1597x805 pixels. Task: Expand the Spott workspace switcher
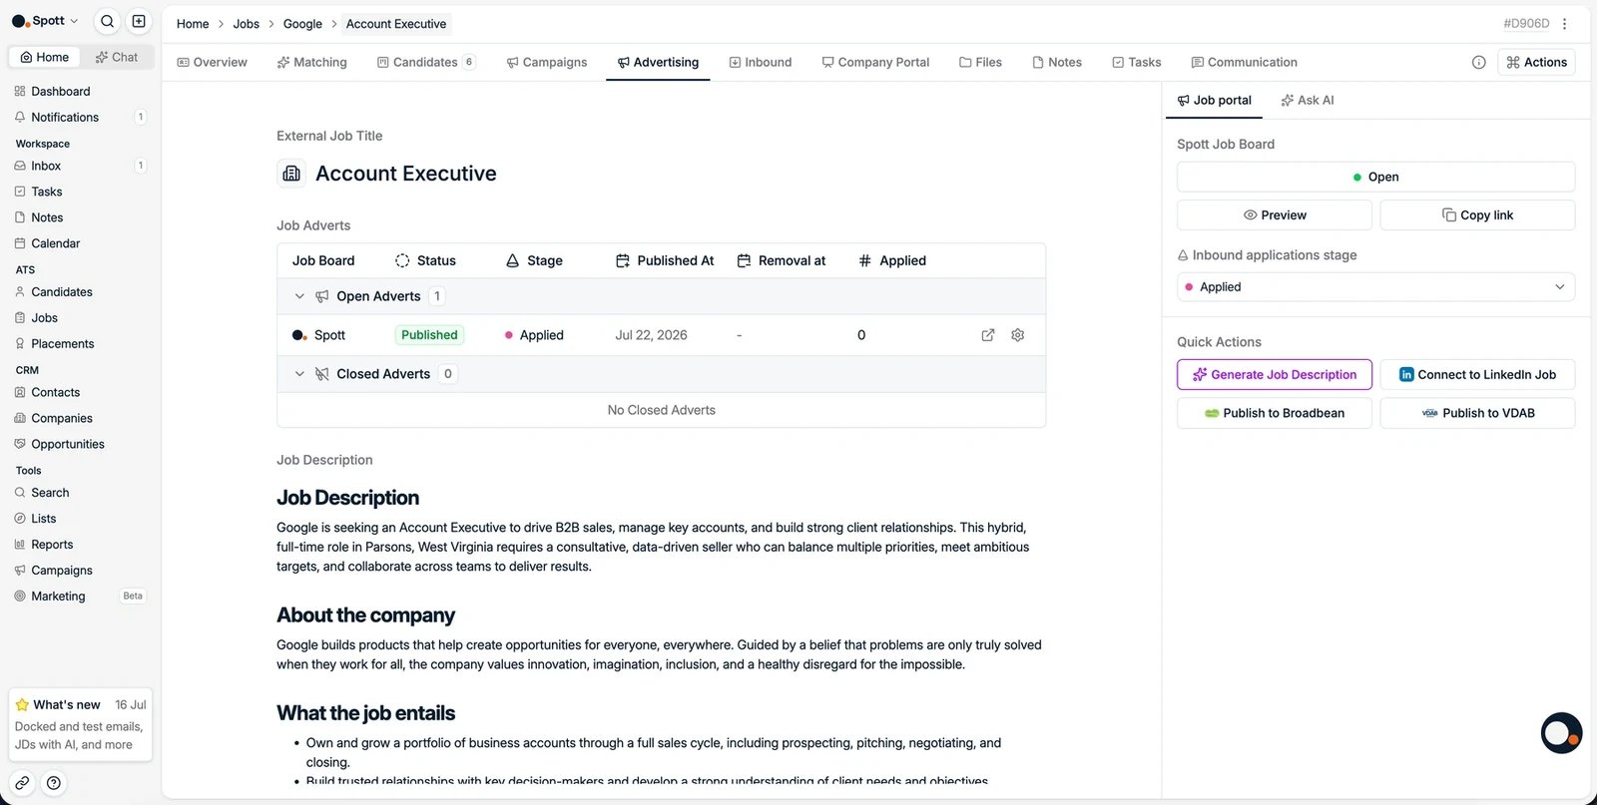[45, 21]
